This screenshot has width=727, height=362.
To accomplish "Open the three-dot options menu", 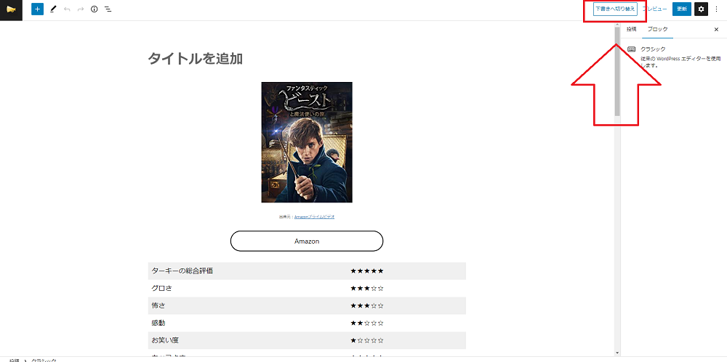I will click(716, 9).
